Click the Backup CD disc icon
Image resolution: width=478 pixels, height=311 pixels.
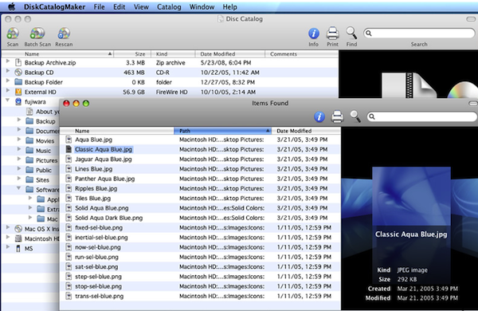click(x=18, y=73)
